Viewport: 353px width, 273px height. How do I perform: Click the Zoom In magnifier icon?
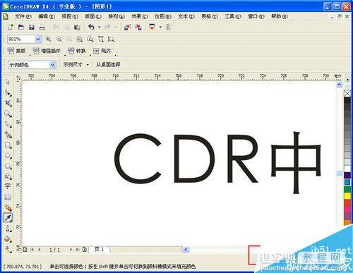pyautogui.click(x=48, y=39)
